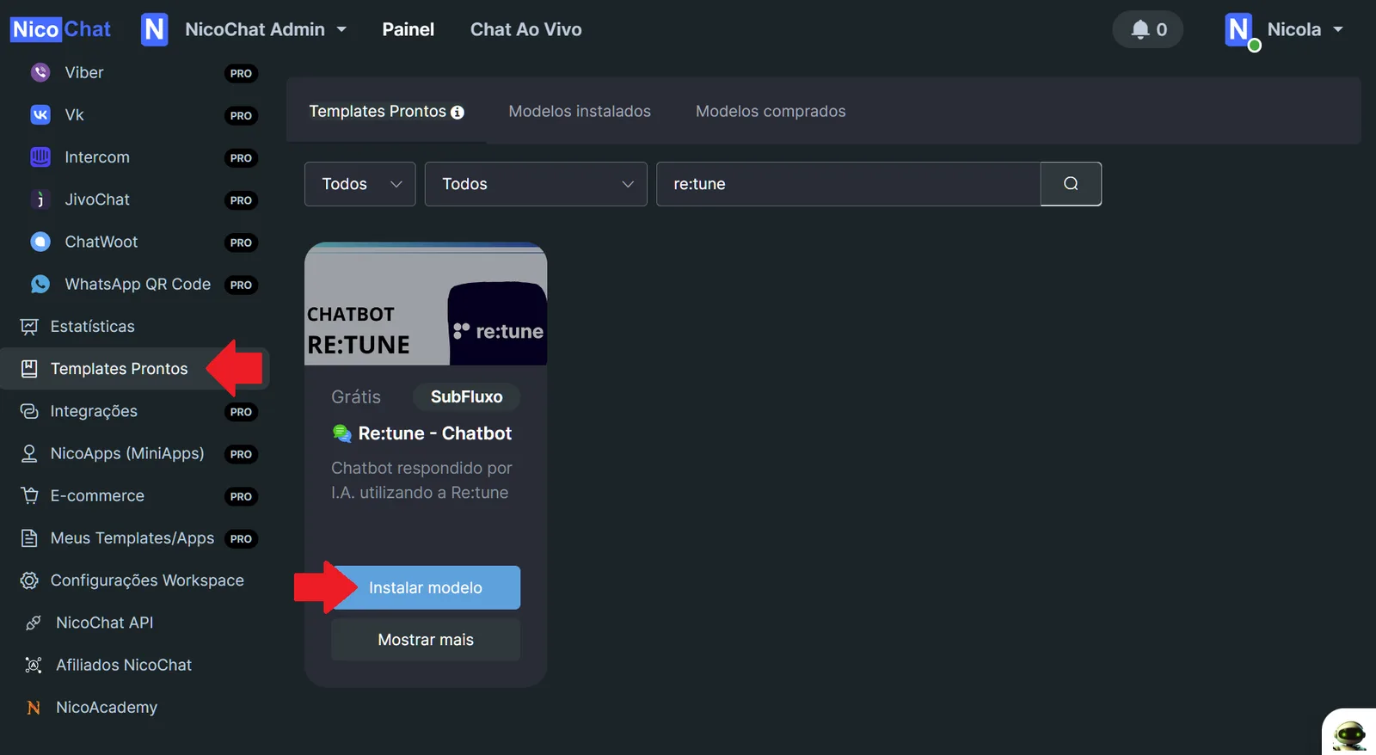This screenshot has height=755, width=1376.
Task: Select the Intercom sidebar label
Action: click(x=97, y=157)
